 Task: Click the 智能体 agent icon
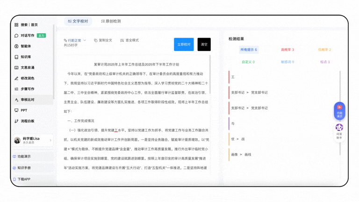coord(16,46)
